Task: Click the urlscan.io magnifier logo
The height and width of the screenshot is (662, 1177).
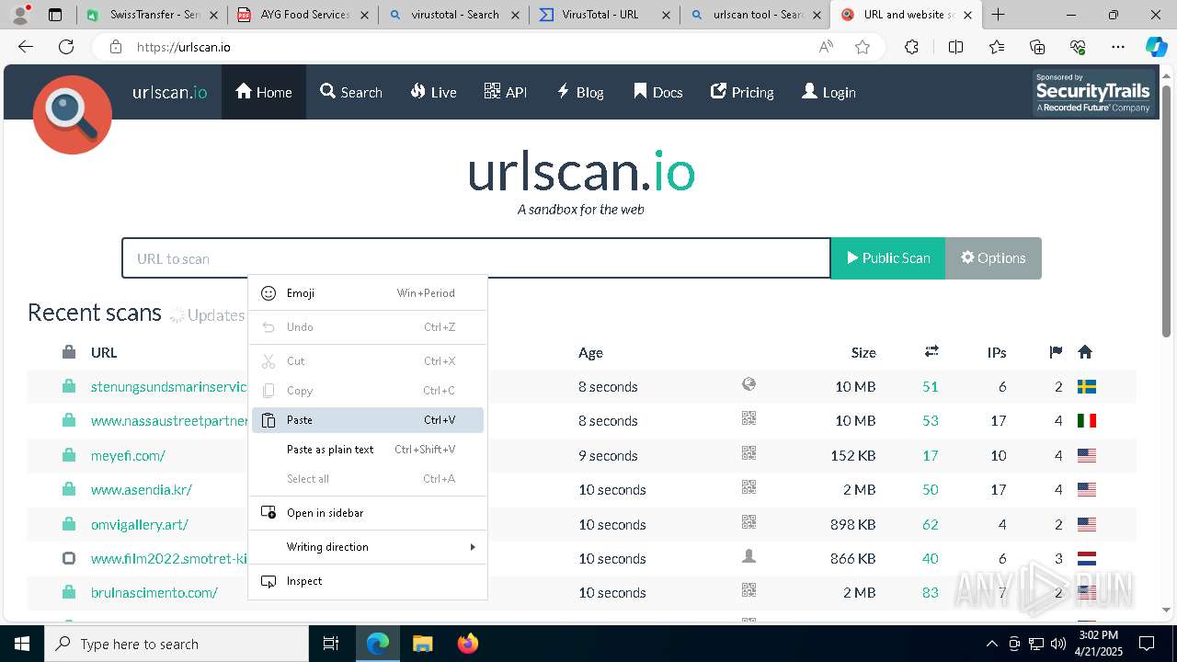Action: point(72,115)
